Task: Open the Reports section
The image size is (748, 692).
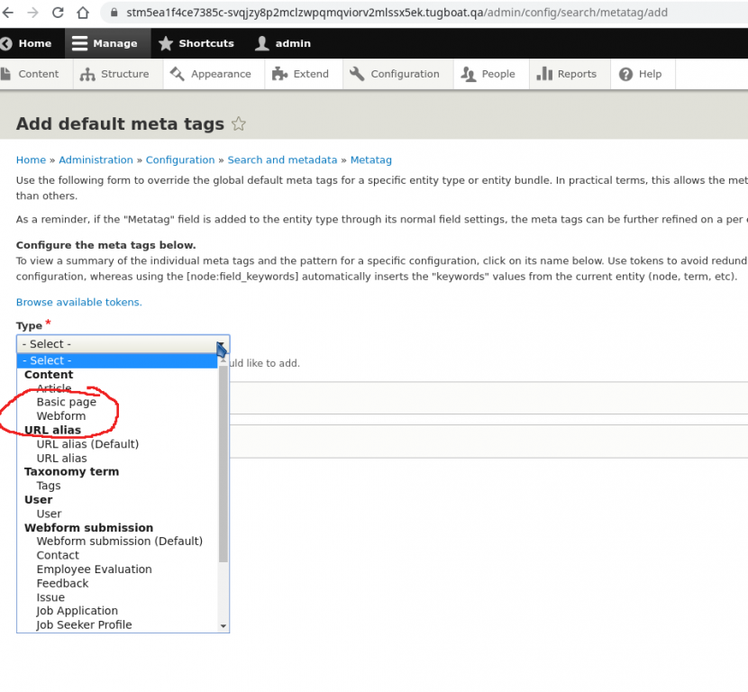Action: pos(567,74)
